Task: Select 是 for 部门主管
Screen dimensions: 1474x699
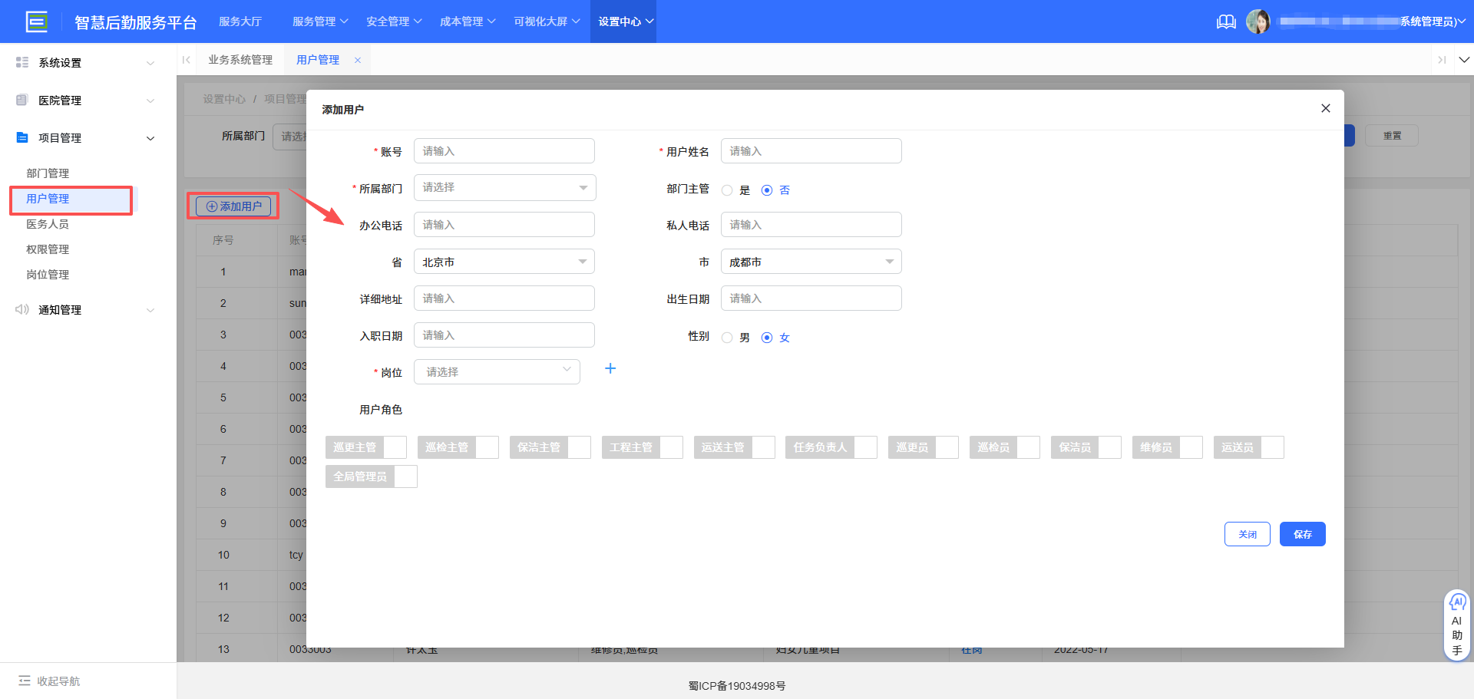Action: tap(728, 190)
